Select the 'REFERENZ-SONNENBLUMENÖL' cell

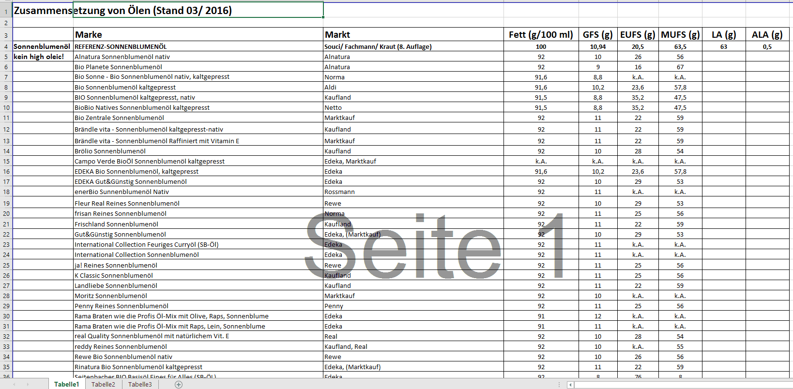(x=198, y=46)
